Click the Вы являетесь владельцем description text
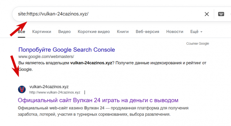This screenshot has height=126, width=231. click(112, 66)
